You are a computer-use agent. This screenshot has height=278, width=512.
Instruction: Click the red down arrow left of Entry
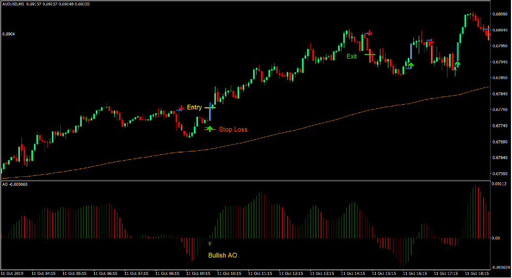point(179,108)
